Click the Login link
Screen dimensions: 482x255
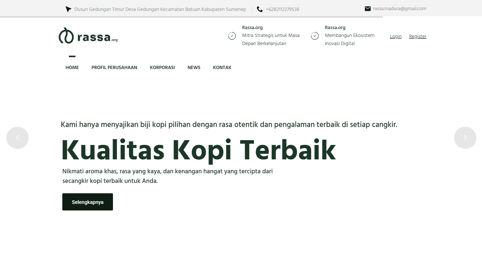tap(396, 36)
